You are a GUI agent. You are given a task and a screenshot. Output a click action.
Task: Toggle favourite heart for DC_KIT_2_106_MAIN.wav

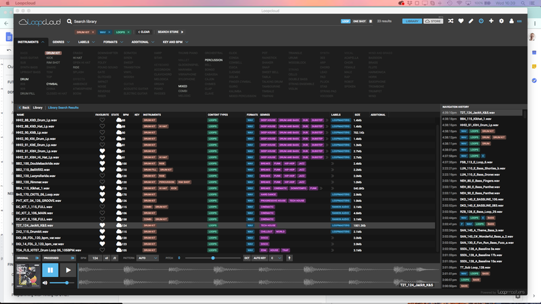[102, 213]
